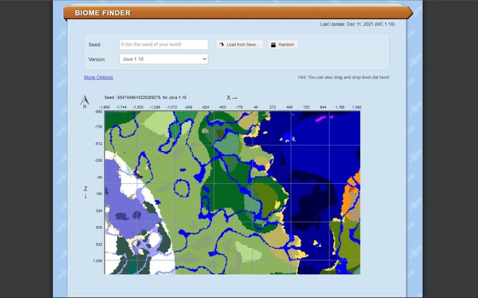Open the More Options link
The height and width of the screenshot is (298, 478).
98,78
